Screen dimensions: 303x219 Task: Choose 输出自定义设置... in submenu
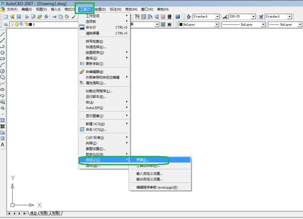[160, 179]
